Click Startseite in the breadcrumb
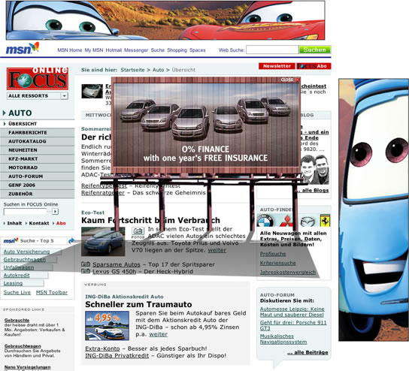 coord(132,70)
